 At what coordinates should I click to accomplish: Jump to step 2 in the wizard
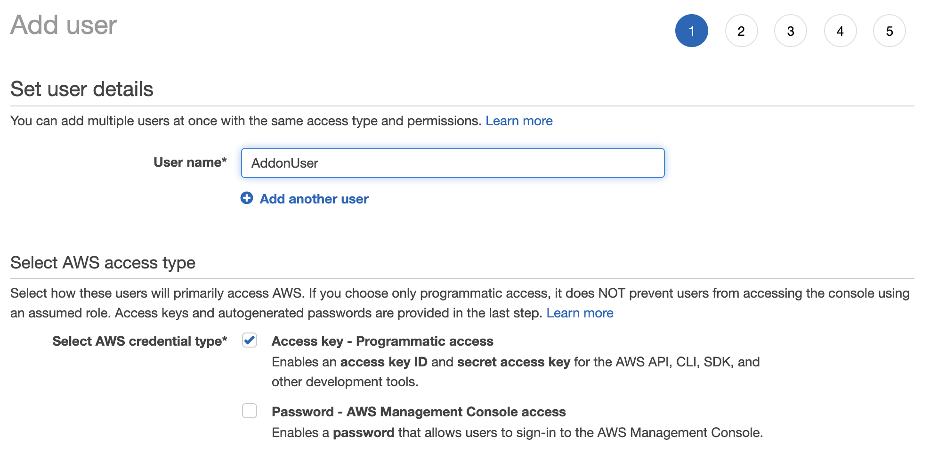741,31
